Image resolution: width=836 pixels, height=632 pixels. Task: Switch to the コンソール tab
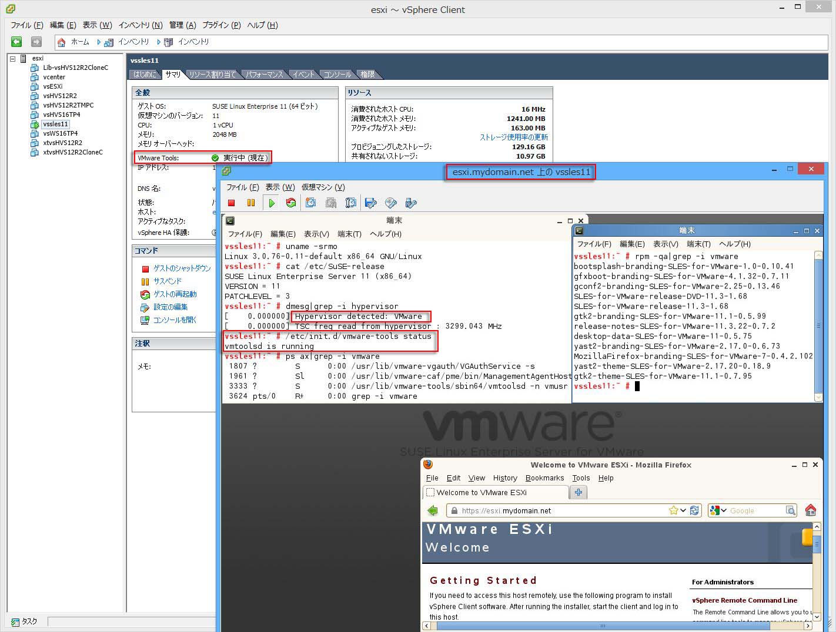[337, 75]
